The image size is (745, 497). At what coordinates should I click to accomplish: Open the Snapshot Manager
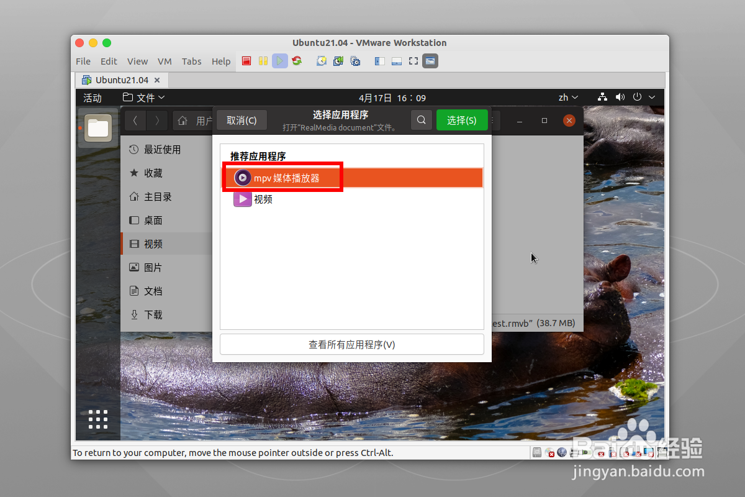354,61
